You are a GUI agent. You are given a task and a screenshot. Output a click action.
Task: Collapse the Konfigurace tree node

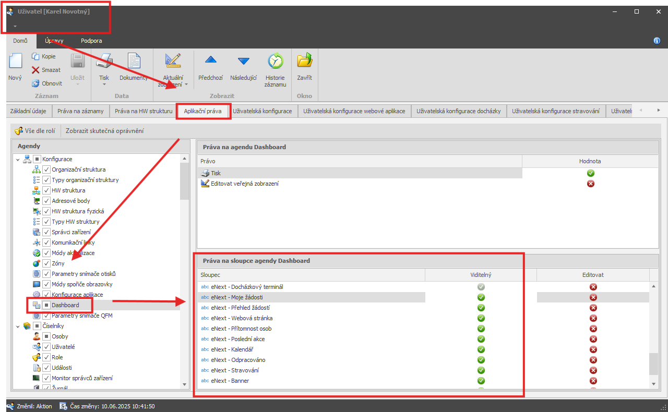tap(17, 159)
